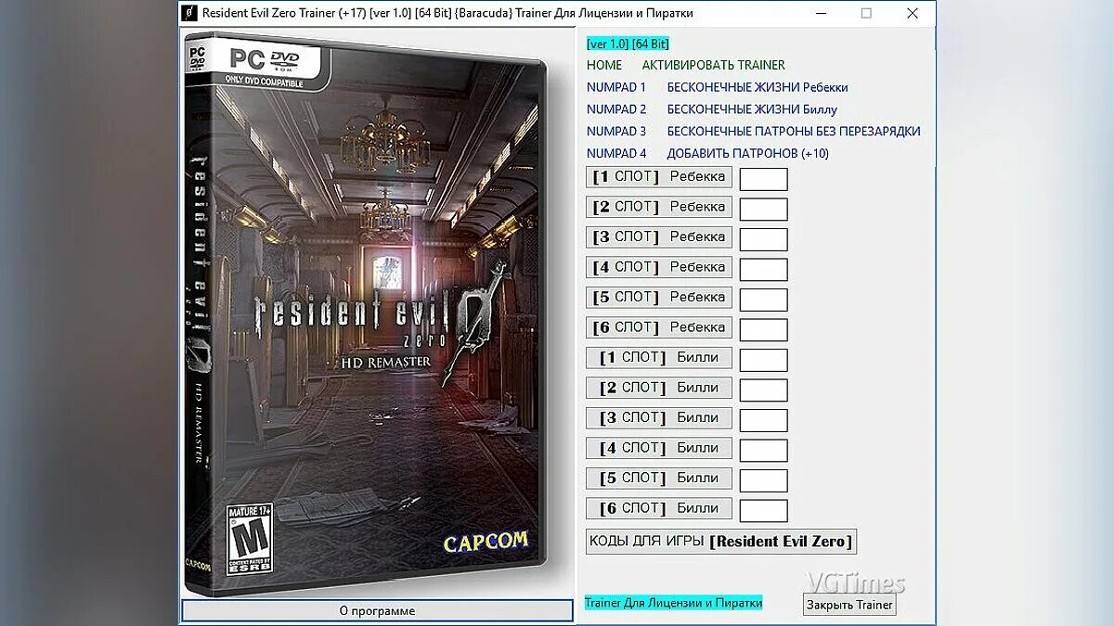Click the [6 СЛОТ] Билли button

(x=659, y=508)
